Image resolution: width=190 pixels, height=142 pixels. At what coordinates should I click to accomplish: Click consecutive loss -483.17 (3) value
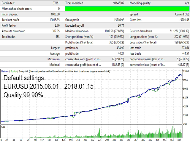[183, 65]
